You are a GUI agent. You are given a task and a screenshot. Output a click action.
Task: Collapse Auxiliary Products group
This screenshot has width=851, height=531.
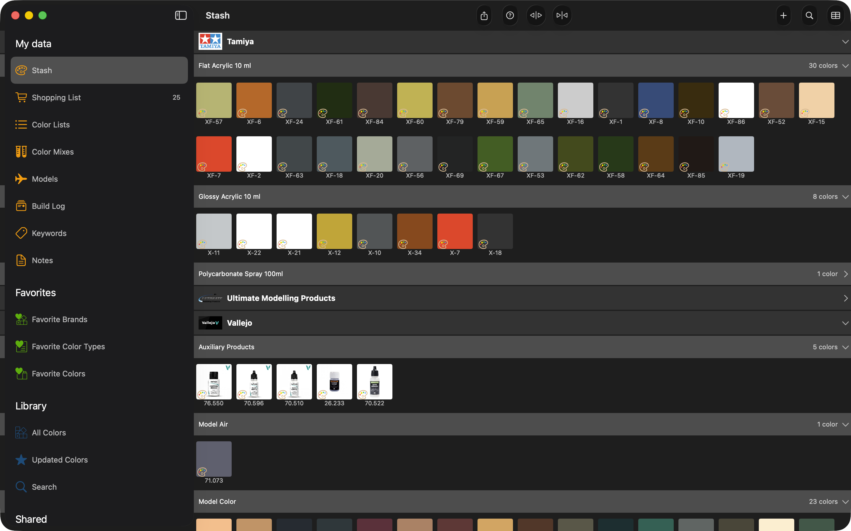tap(845, 347)
